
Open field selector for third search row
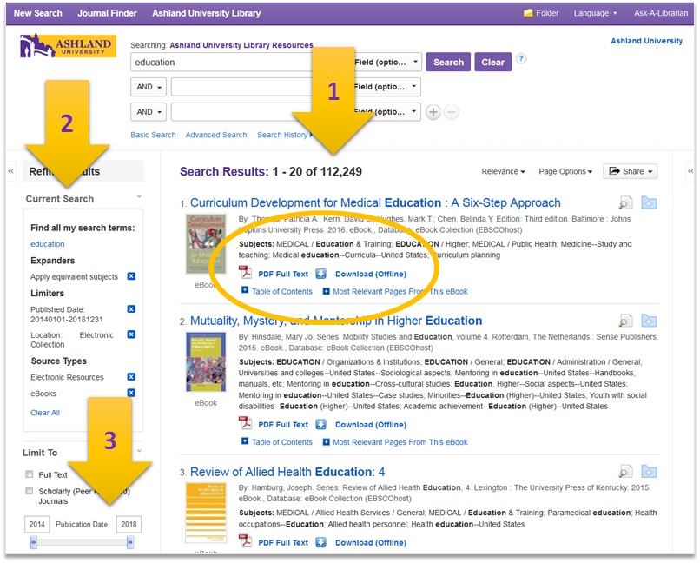click(x=386, y=112)
